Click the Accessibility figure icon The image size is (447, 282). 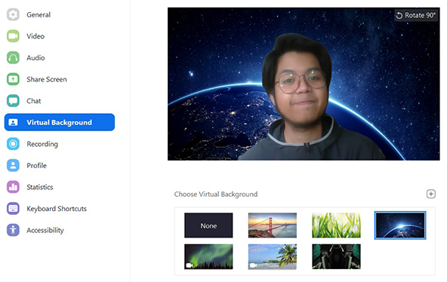coord(13,230)
